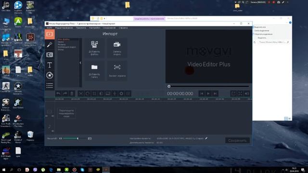This screenshot has height=173, width=308.
Task: Open Clip properties gear icon
Action: (x=121, y=94)
